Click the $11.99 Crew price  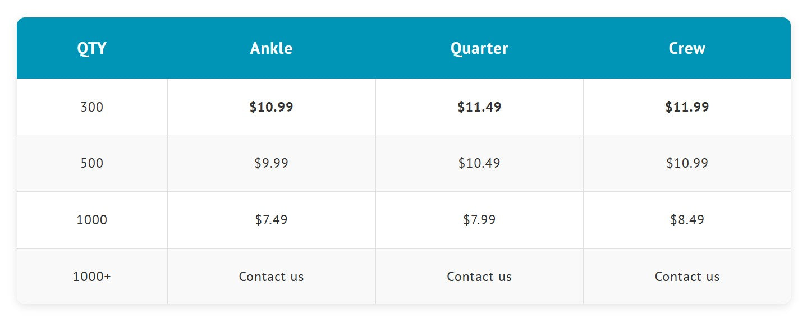(x=687, y=107)
